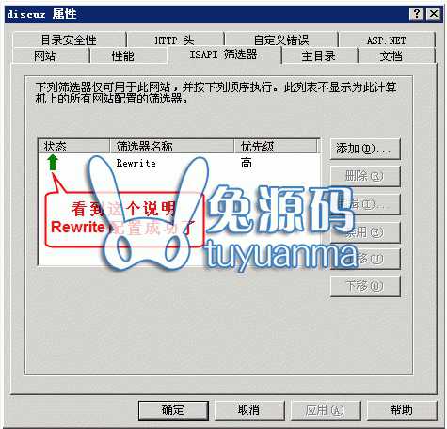Click the title bar question mark help icon
The height and width of the screenshot is (429, 447).
[x=416, y=13]
